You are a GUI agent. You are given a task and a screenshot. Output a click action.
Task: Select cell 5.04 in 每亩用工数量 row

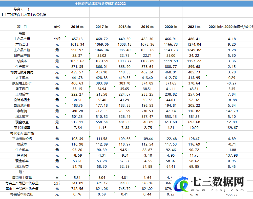[x=102, y=178]
